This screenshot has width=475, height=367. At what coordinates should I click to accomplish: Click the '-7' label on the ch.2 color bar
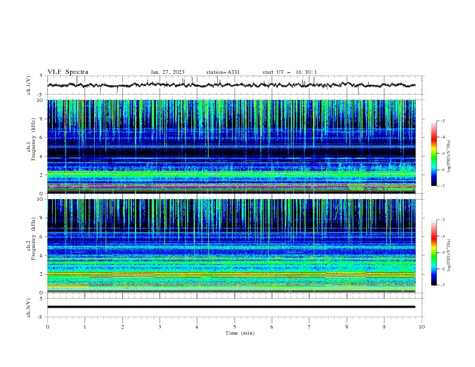click(x=442, y=285)
